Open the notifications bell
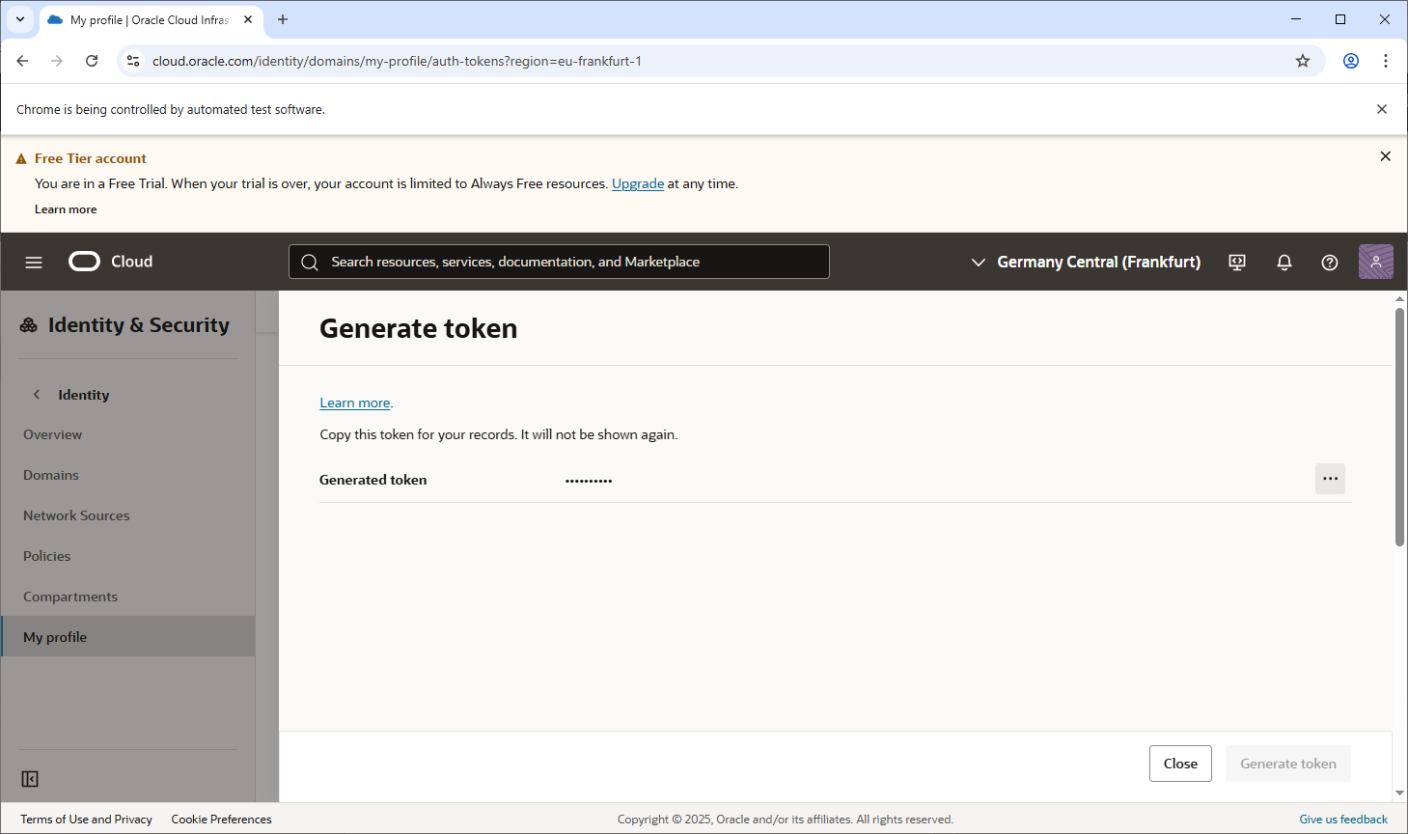1408x834 pixels. pos(1284,263)
